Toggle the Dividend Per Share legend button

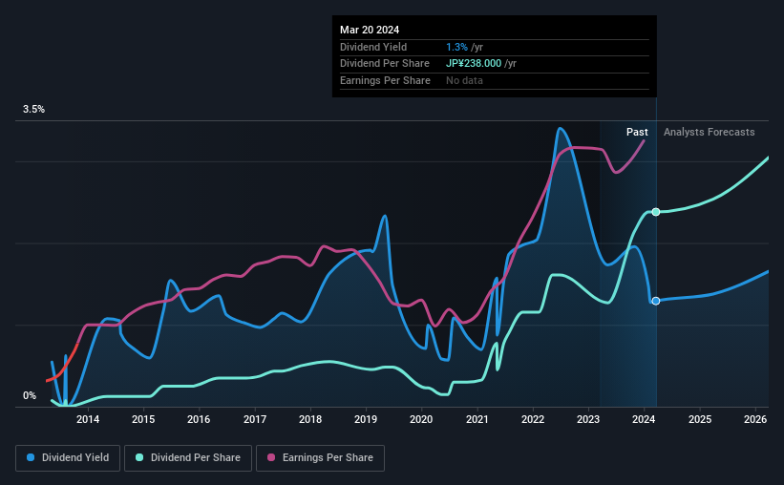pyautogui.click(x=188, y=458)
